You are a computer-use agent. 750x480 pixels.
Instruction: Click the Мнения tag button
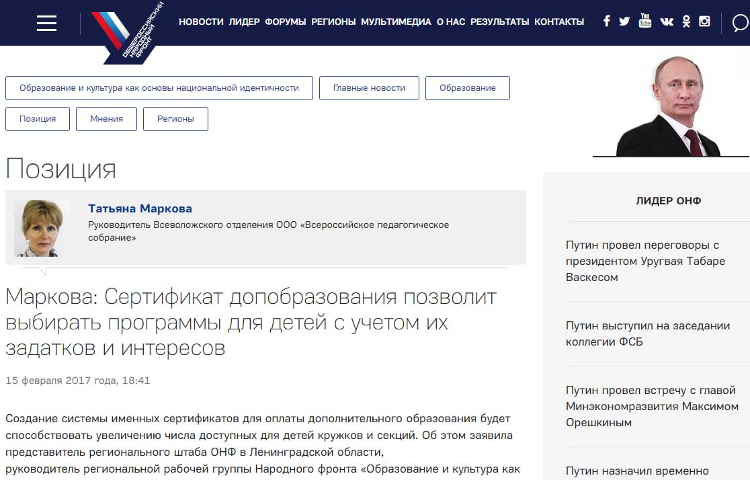107,119
